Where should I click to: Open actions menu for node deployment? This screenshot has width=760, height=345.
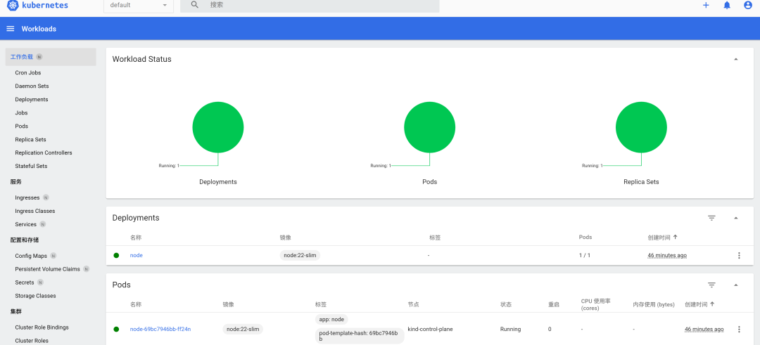click(739, 255)
